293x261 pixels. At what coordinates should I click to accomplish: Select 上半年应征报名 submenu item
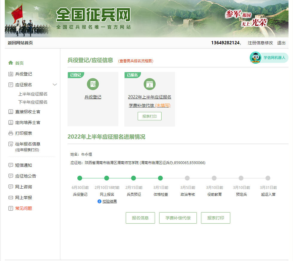(33, 94)
